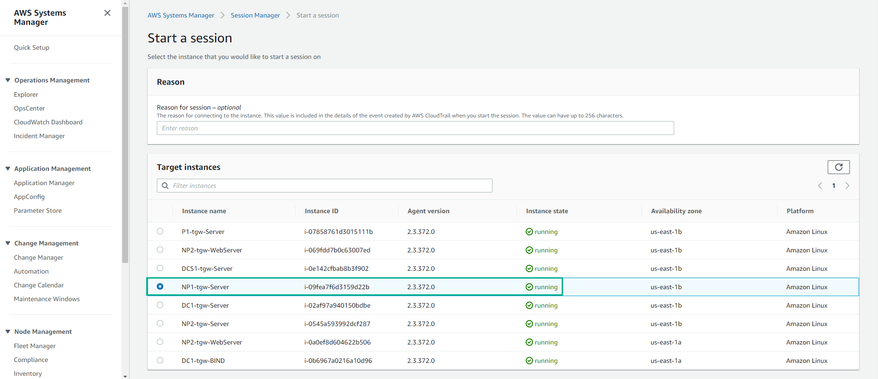Click instance ID i-02af97a940150bdbe
This screenshot has width=878, height=379.
[337, 305]
